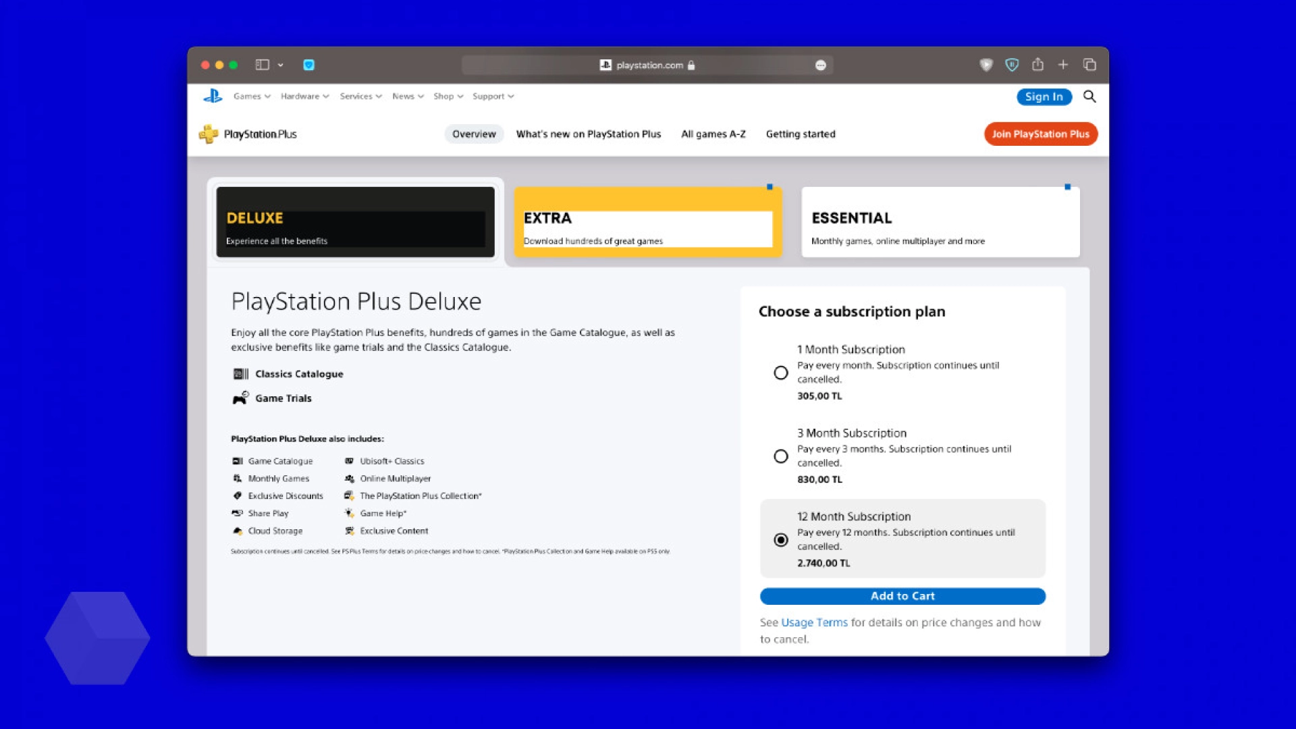Switch to the ESSENTIAL plan tab
This screenshot has height=729, width=1296.
point(940,222)
